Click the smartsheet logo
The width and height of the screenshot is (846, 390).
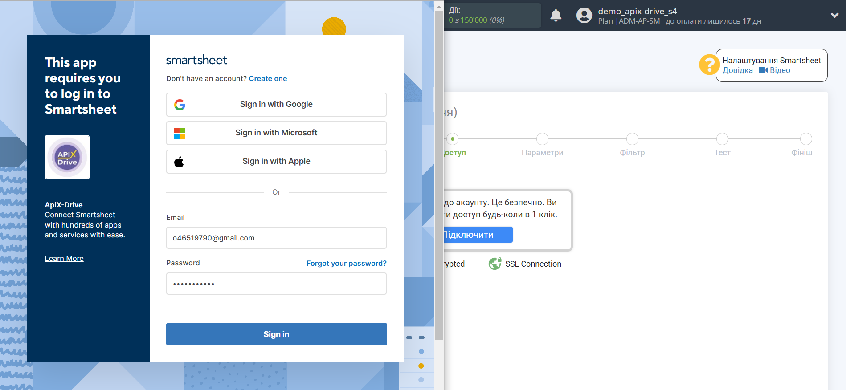point(196,60)
